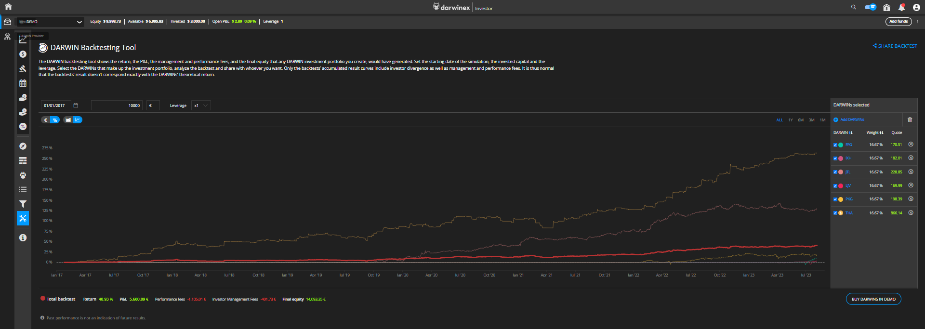Click the SHARE BACKTEST link
This screenshot has height=329, width=925.
coord(895,46)
